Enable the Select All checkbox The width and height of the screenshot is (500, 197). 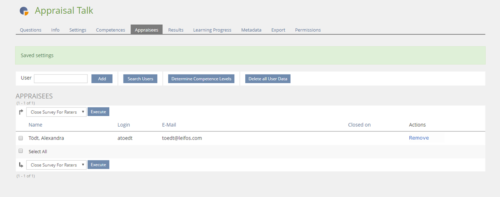tap(21, 151)
